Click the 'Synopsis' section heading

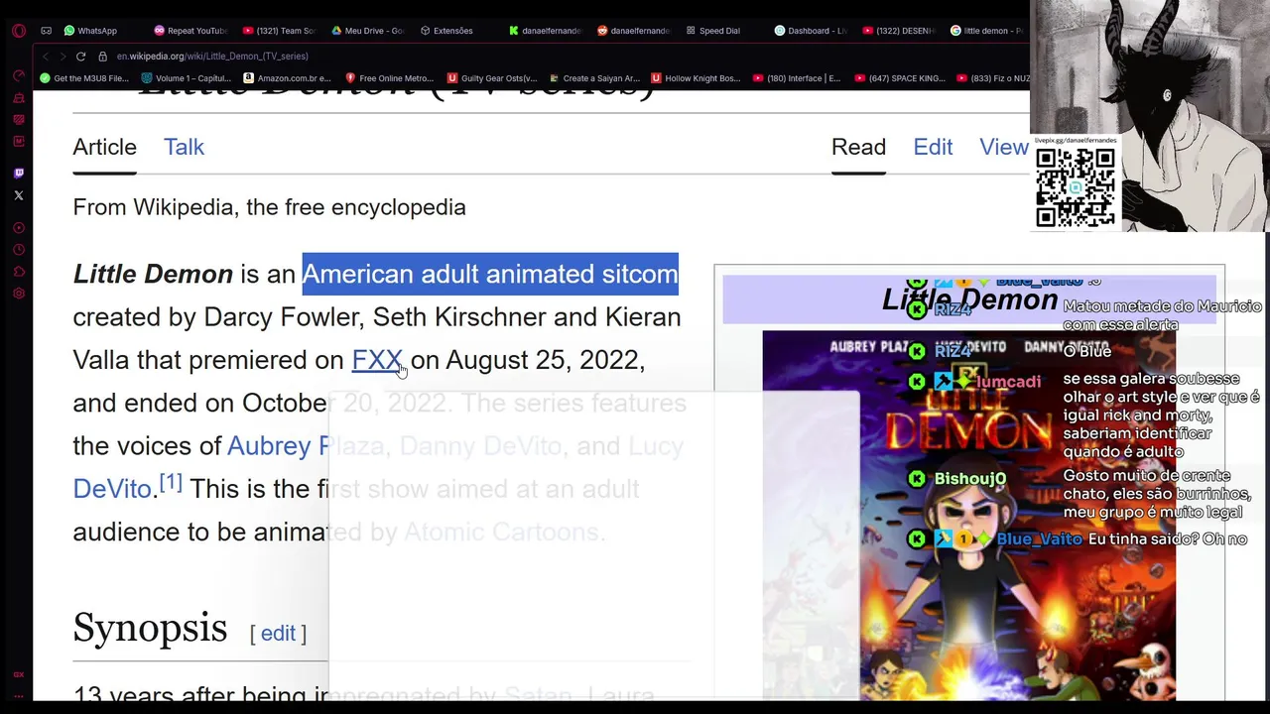point(150,629)
